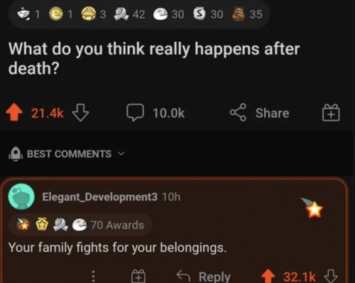Open the post title about after death
The image size is (355, 283).
tap(154, 58)
